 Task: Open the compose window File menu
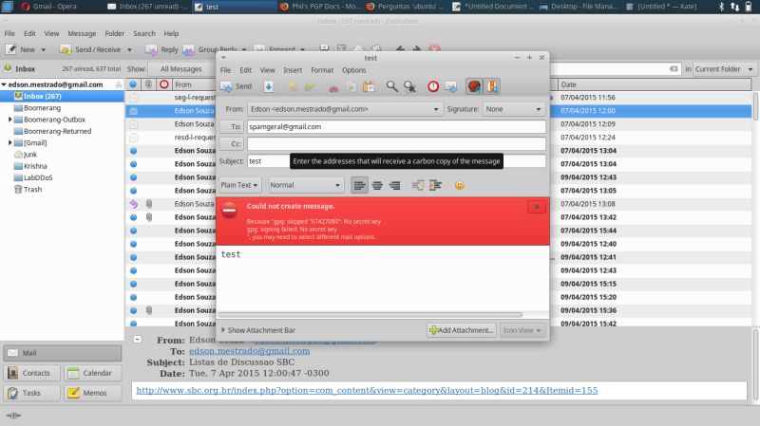pyautogui.click(x=225, y=70)
